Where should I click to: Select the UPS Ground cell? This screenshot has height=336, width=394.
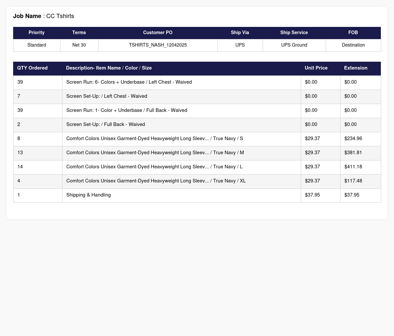coord(294,45)
